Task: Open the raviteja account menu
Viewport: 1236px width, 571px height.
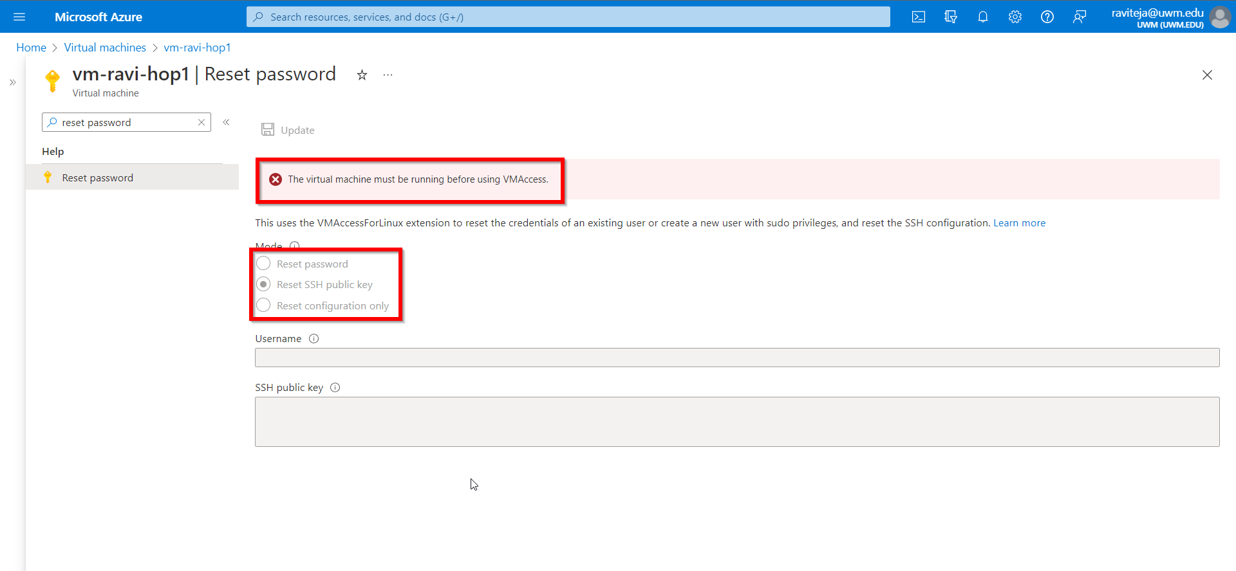Action: [1157, 17]
